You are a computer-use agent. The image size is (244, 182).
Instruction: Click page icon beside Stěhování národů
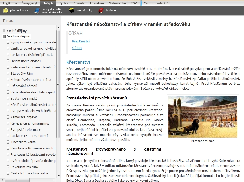tap(8, 86)
